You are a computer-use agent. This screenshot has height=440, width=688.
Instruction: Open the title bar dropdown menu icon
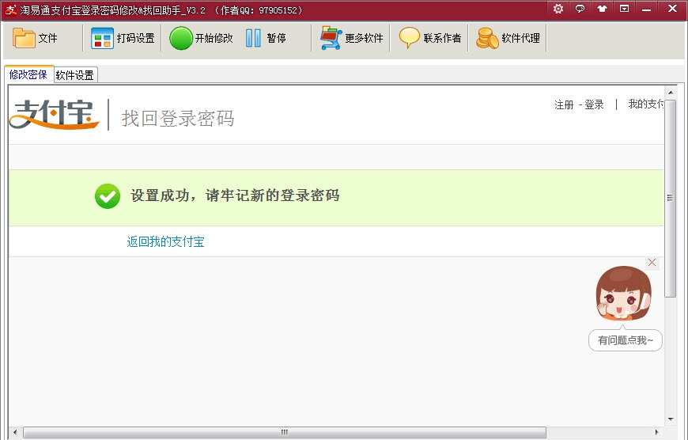tap(624, 9)
